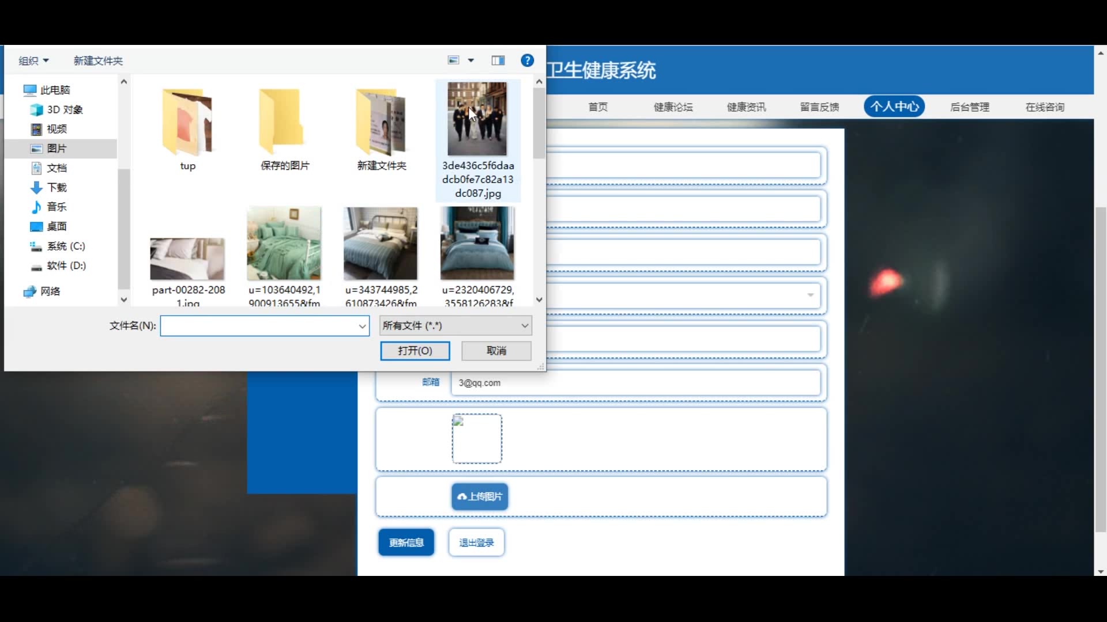The height and width of the screenshot is (622, 1107).
Task: Select the 3de436c5f6daa jpg thumbnail
Action: click(477, 119)
